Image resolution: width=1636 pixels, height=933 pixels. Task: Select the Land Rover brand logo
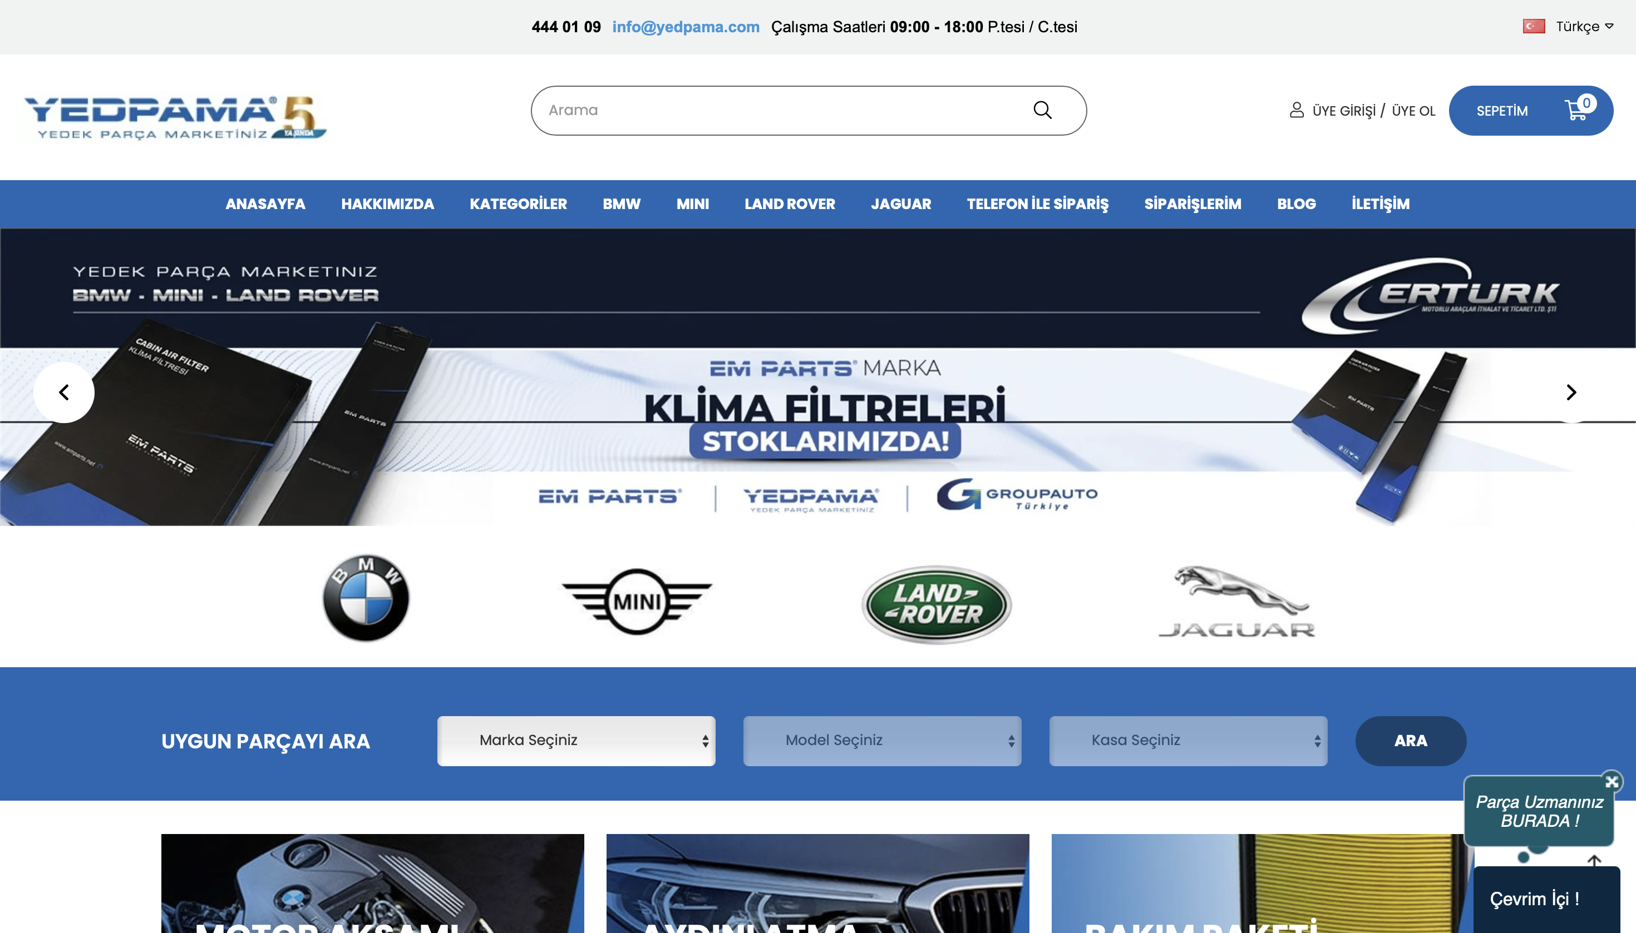pos(937,604)
